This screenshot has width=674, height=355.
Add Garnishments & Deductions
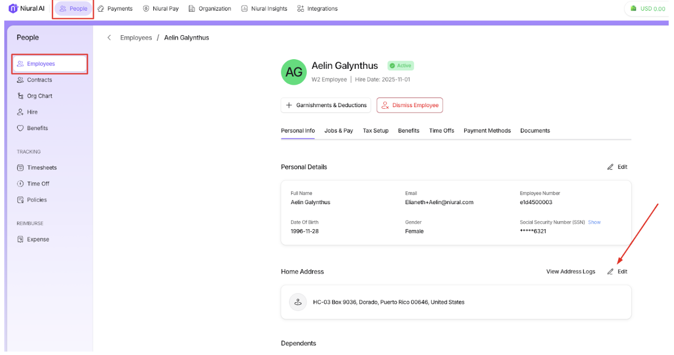point(326,106)
